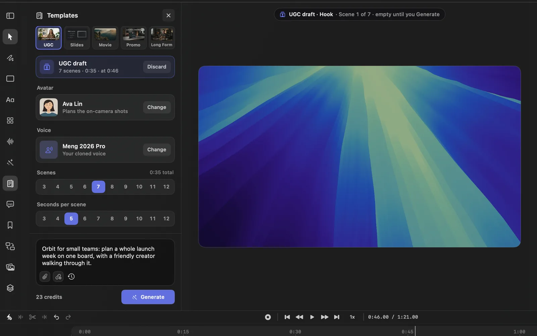Open the audio waveform panel
Viewport: 537px width, 336px height.
tap(10, 141)
